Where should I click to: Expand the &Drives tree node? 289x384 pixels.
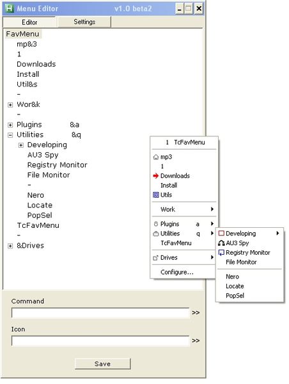tap(10, 246)
